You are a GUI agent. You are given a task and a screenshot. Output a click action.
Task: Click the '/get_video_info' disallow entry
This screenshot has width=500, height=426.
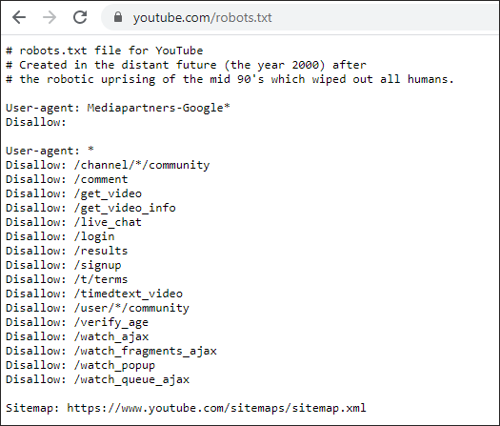tap(125, 208)
